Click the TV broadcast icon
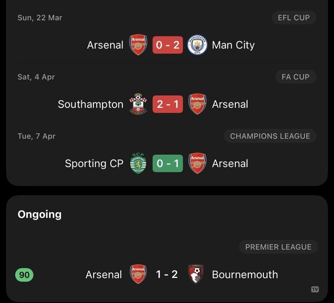The width and height of the screenshot is (334, 303). coord(315,289)
